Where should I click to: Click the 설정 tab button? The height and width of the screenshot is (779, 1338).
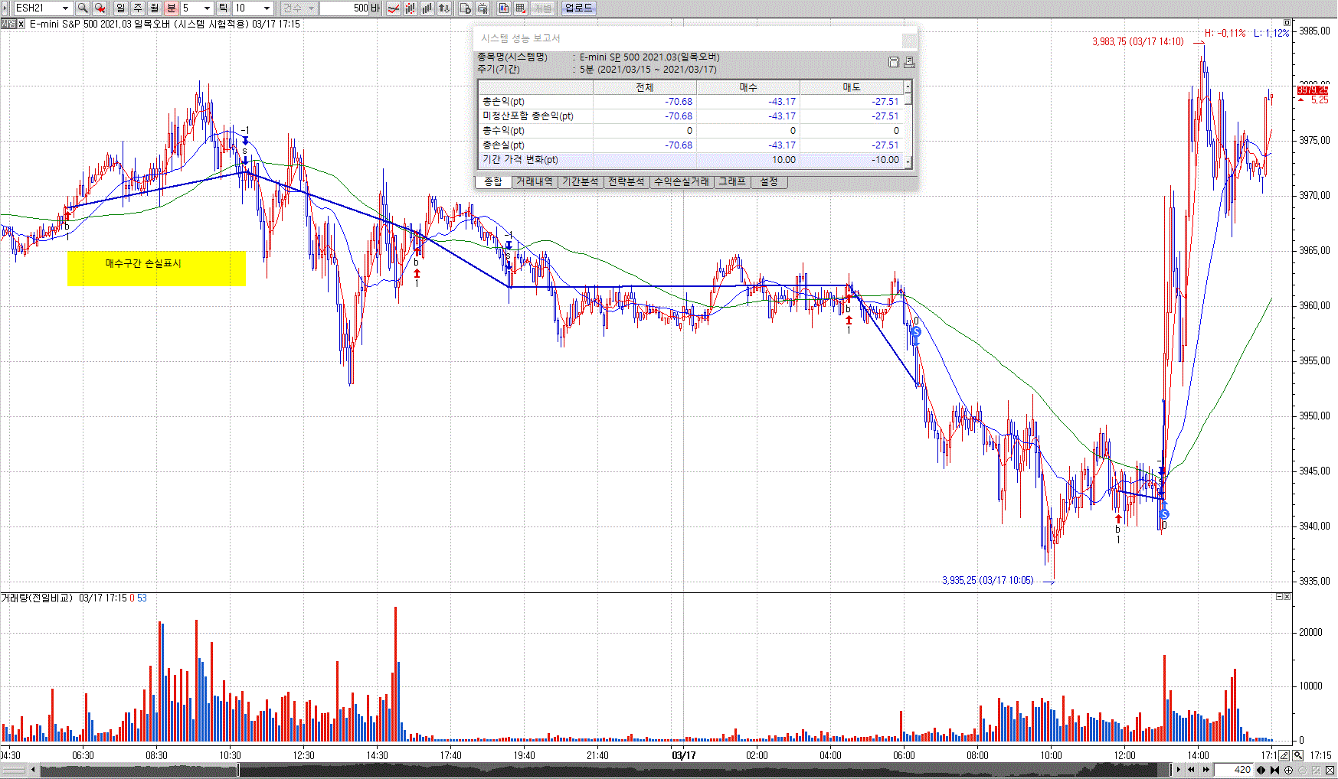tap(769, 181)
